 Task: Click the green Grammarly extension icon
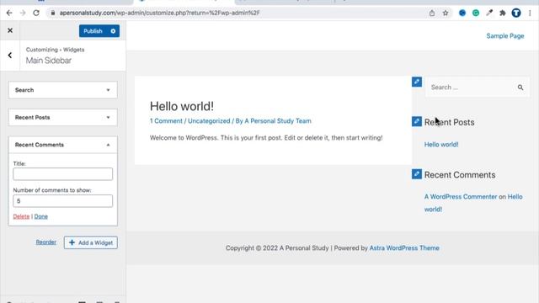pos(476,13)
